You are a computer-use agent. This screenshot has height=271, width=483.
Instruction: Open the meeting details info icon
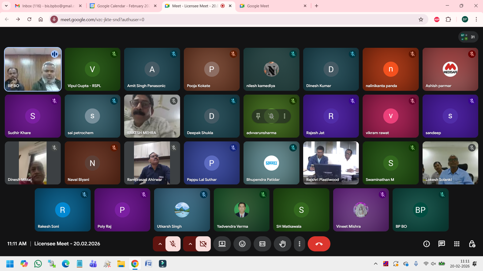(426, 244)
